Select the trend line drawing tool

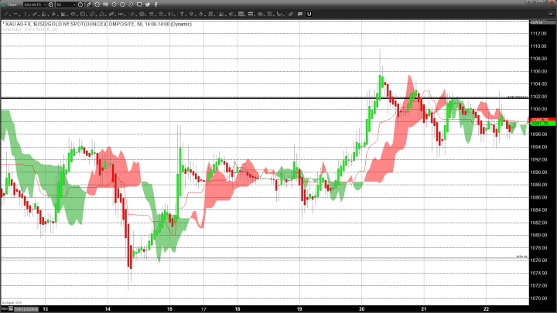pyautogui.click(x=6, y=13)
